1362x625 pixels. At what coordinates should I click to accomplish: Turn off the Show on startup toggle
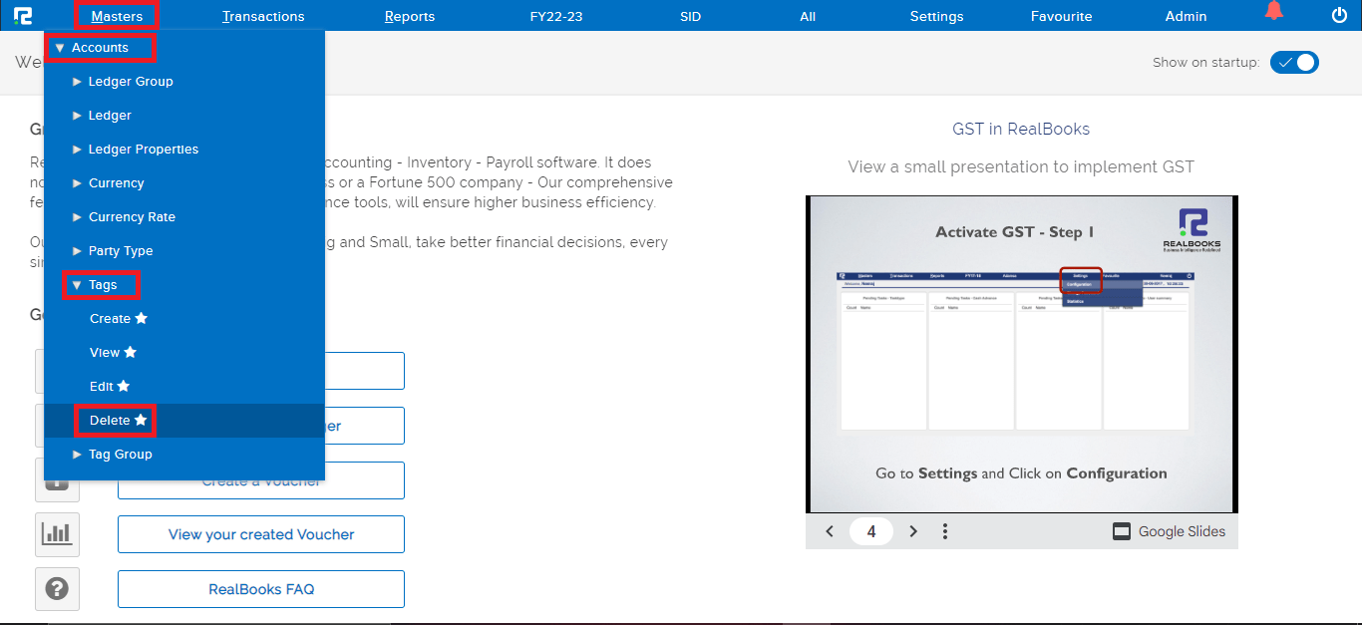(1294, 62)
